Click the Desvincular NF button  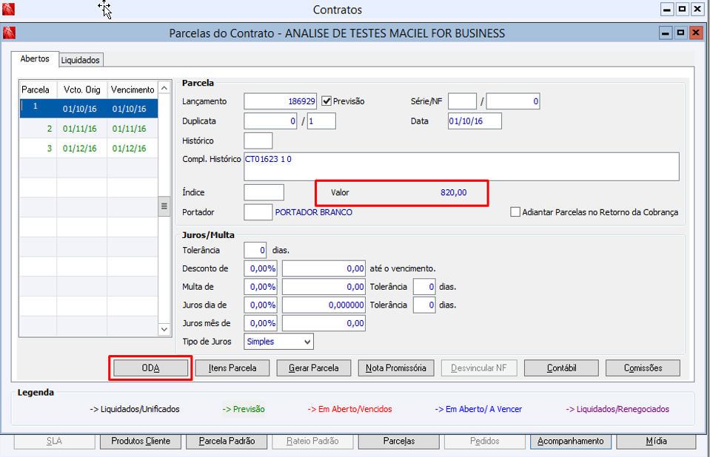[x=478, y=368]
